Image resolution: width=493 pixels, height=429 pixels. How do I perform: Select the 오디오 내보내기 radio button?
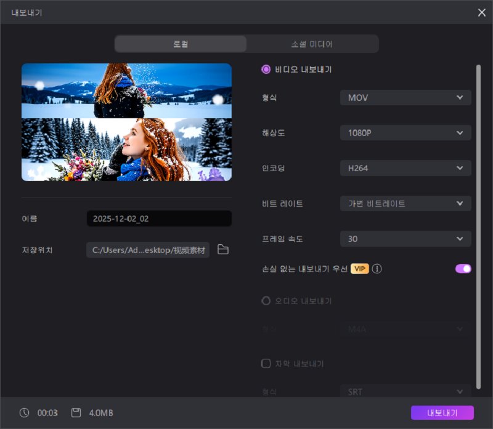266,301
